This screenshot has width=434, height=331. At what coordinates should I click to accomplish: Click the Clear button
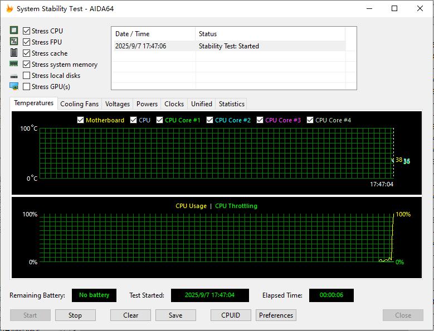pos(130,315)
